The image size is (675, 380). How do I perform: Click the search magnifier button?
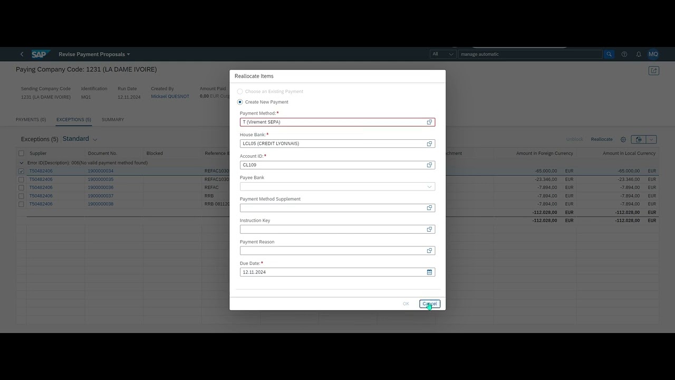(609, 54)
